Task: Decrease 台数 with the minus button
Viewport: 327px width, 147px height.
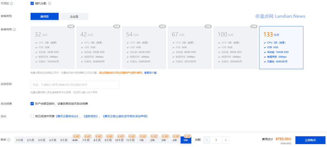Action: 207,140
